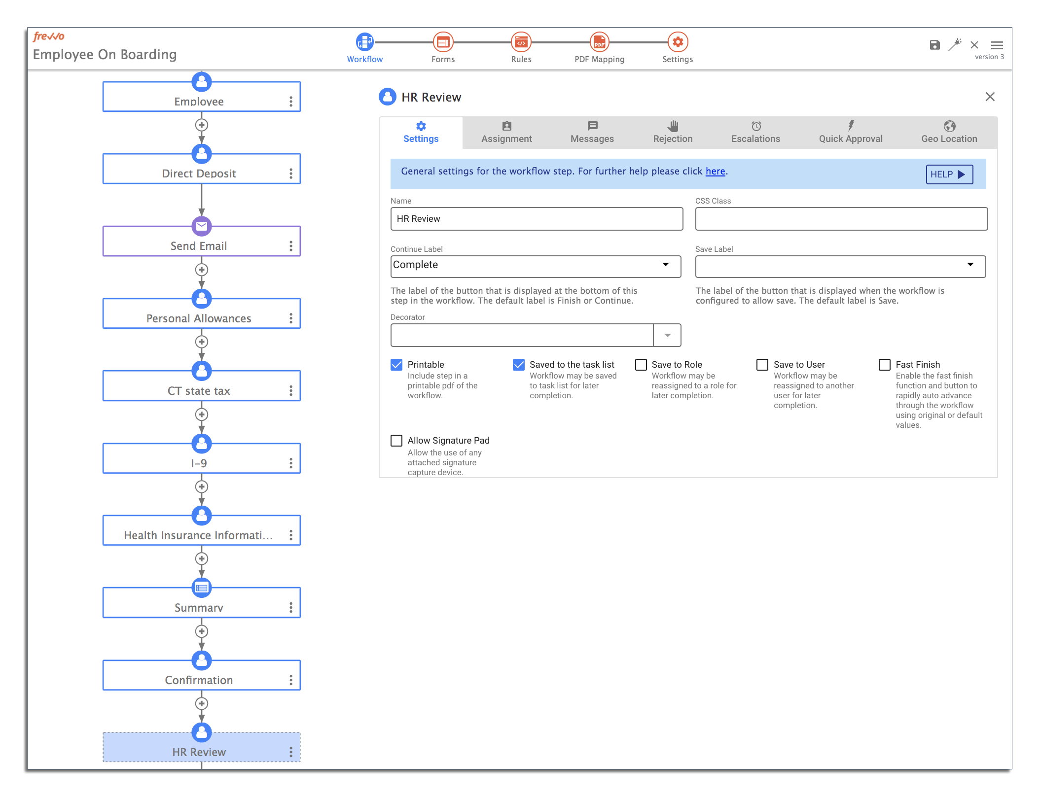The height and width of the screenshot is (797, 1040).
Task: Select the Health Insurance Information step
Action: click(x=202, y=530)
